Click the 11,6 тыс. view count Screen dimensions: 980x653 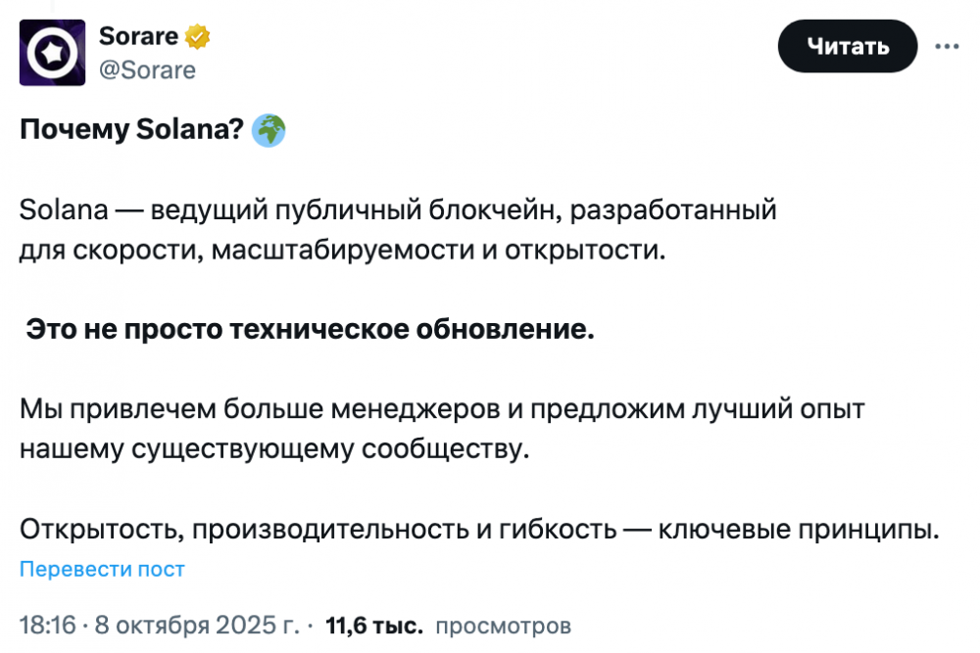(x=373, y=625)
